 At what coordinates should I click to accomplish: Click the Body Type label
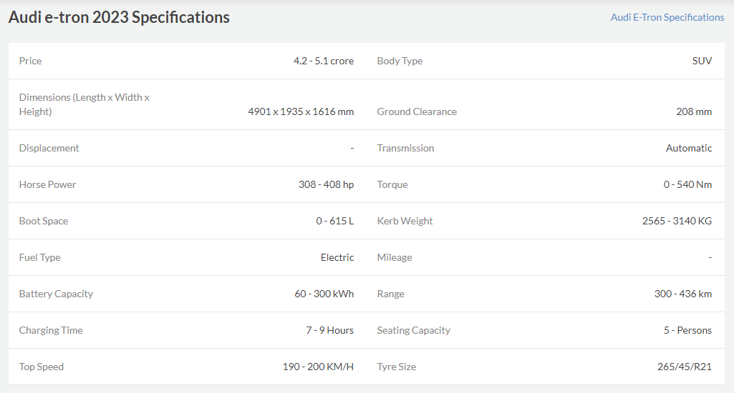[400, 61]
